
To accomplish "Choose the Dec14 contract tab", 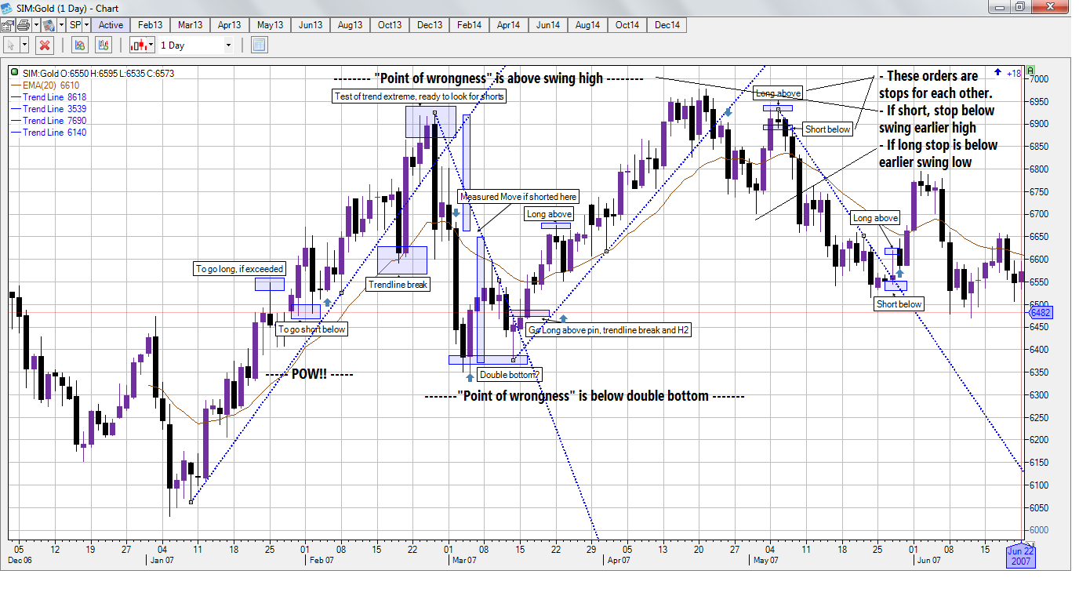I will [667, 25].
